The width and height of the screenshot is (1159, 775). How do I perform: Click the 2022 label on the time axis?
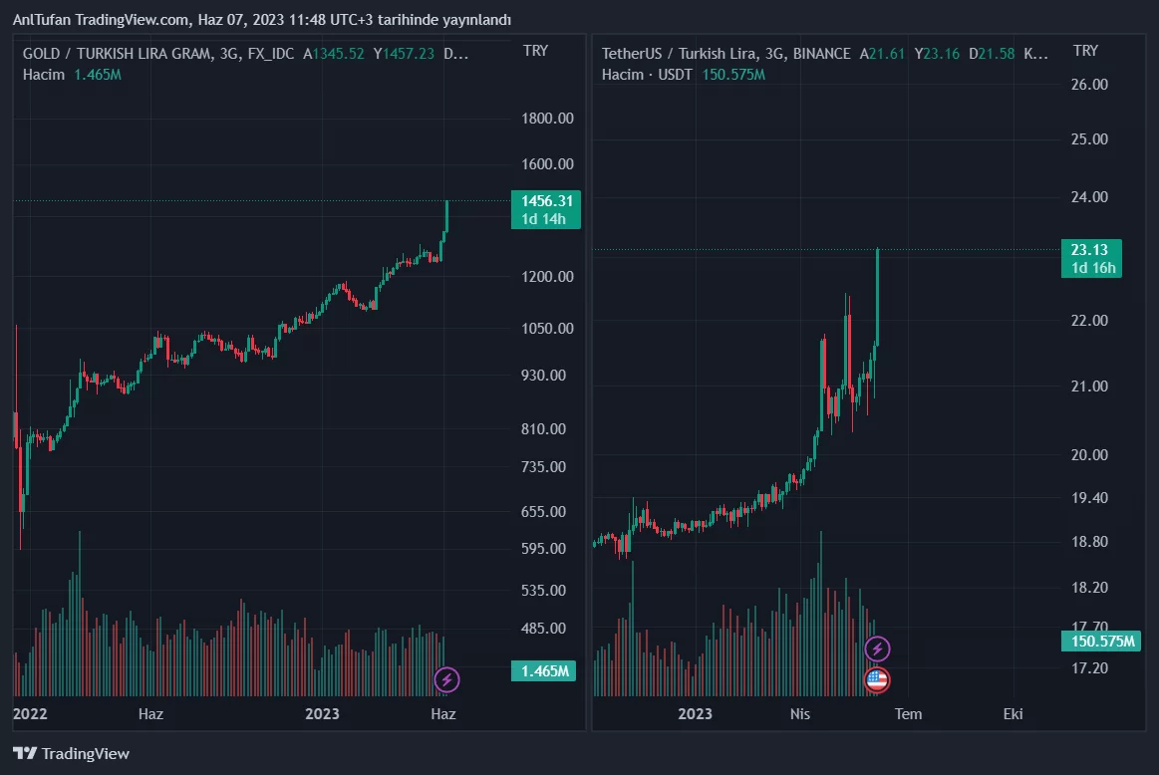pyautogui.click(x=30, y=713)
